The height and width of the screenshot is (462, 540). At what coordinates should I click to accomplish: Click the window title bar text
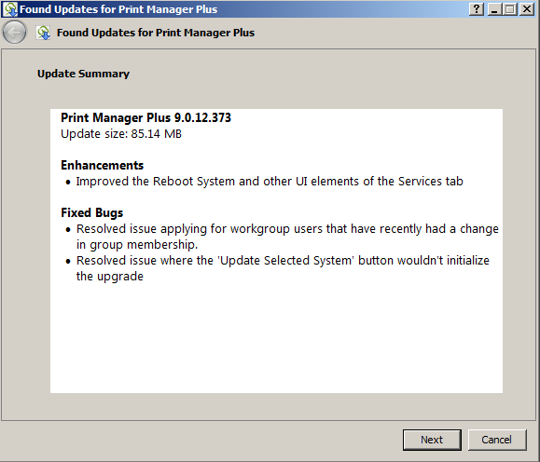pos(118,9)
